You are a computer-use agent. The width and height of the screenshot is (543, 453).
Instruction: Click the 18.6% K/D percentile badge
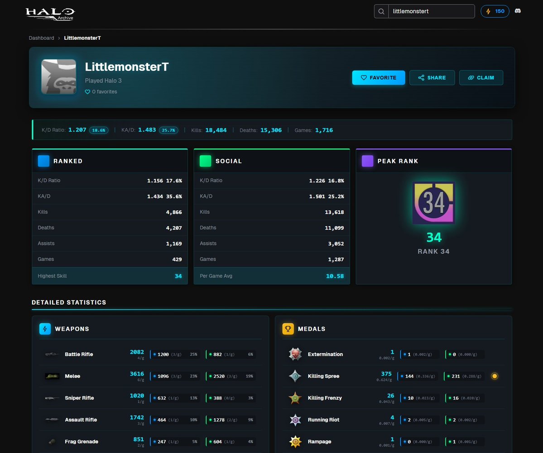[99, 130]
